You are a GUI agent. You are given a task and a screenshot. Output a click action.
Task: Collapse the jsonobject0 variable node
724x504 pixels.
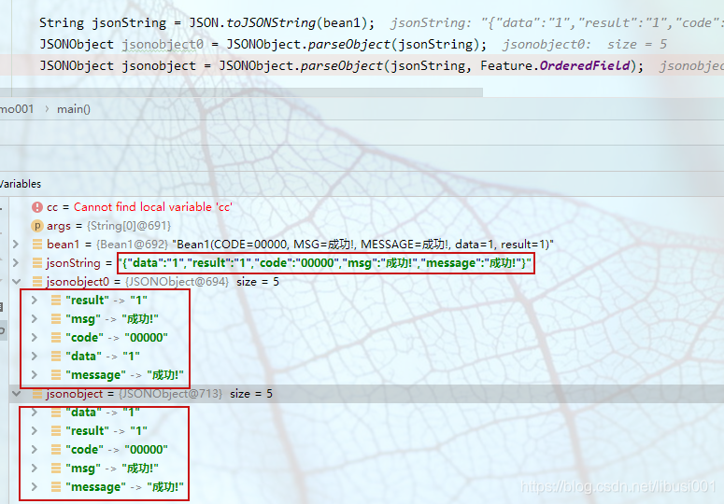click(x=16, y=281)
